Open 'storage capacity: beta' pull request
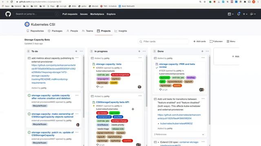 point(109,64)
